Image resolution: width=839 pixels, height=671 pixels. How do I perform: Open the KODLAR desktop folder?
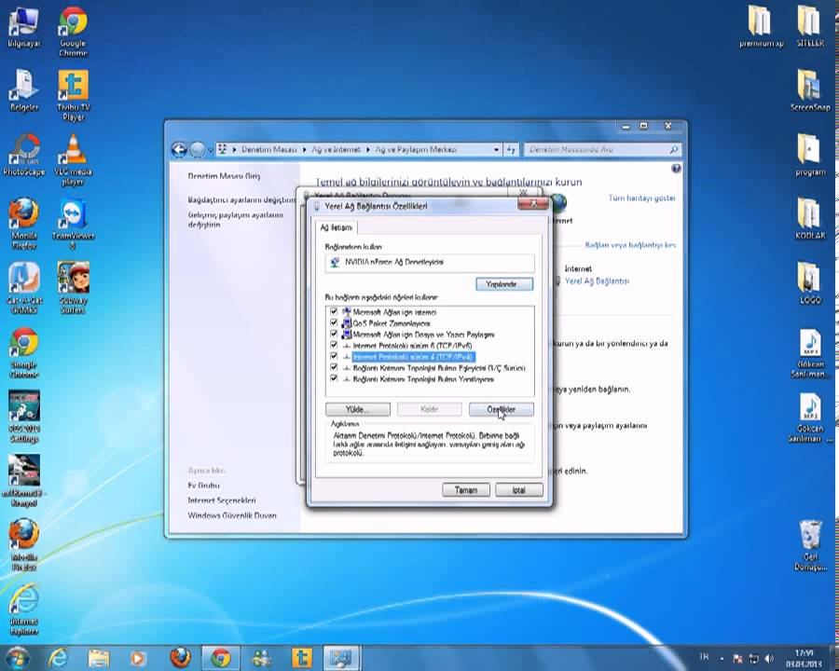tap(809, 219)
